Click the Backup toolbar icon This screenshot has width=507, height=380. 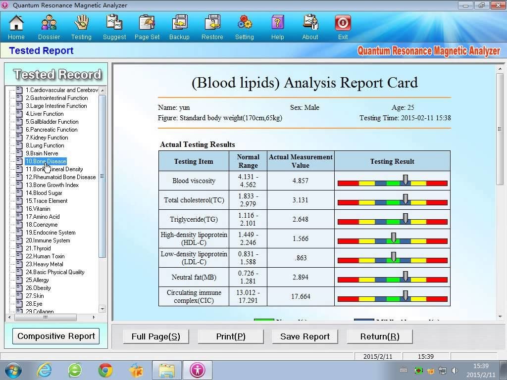[179, 23]
